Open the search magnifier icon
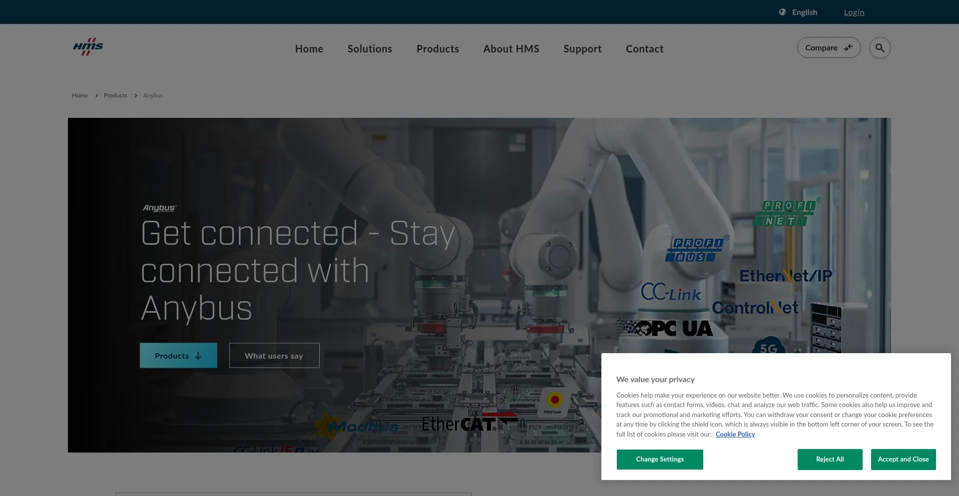Image resolution: width=959 pixels, height=496 pixels. pos(880,48)
